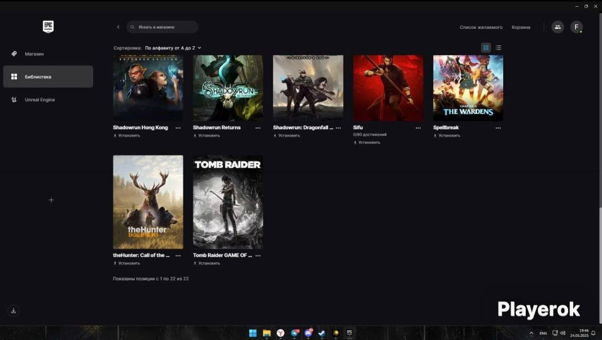Open the Tomb Raider cover thumbnail
602x340 pixels.
click(x=228, y=202)
